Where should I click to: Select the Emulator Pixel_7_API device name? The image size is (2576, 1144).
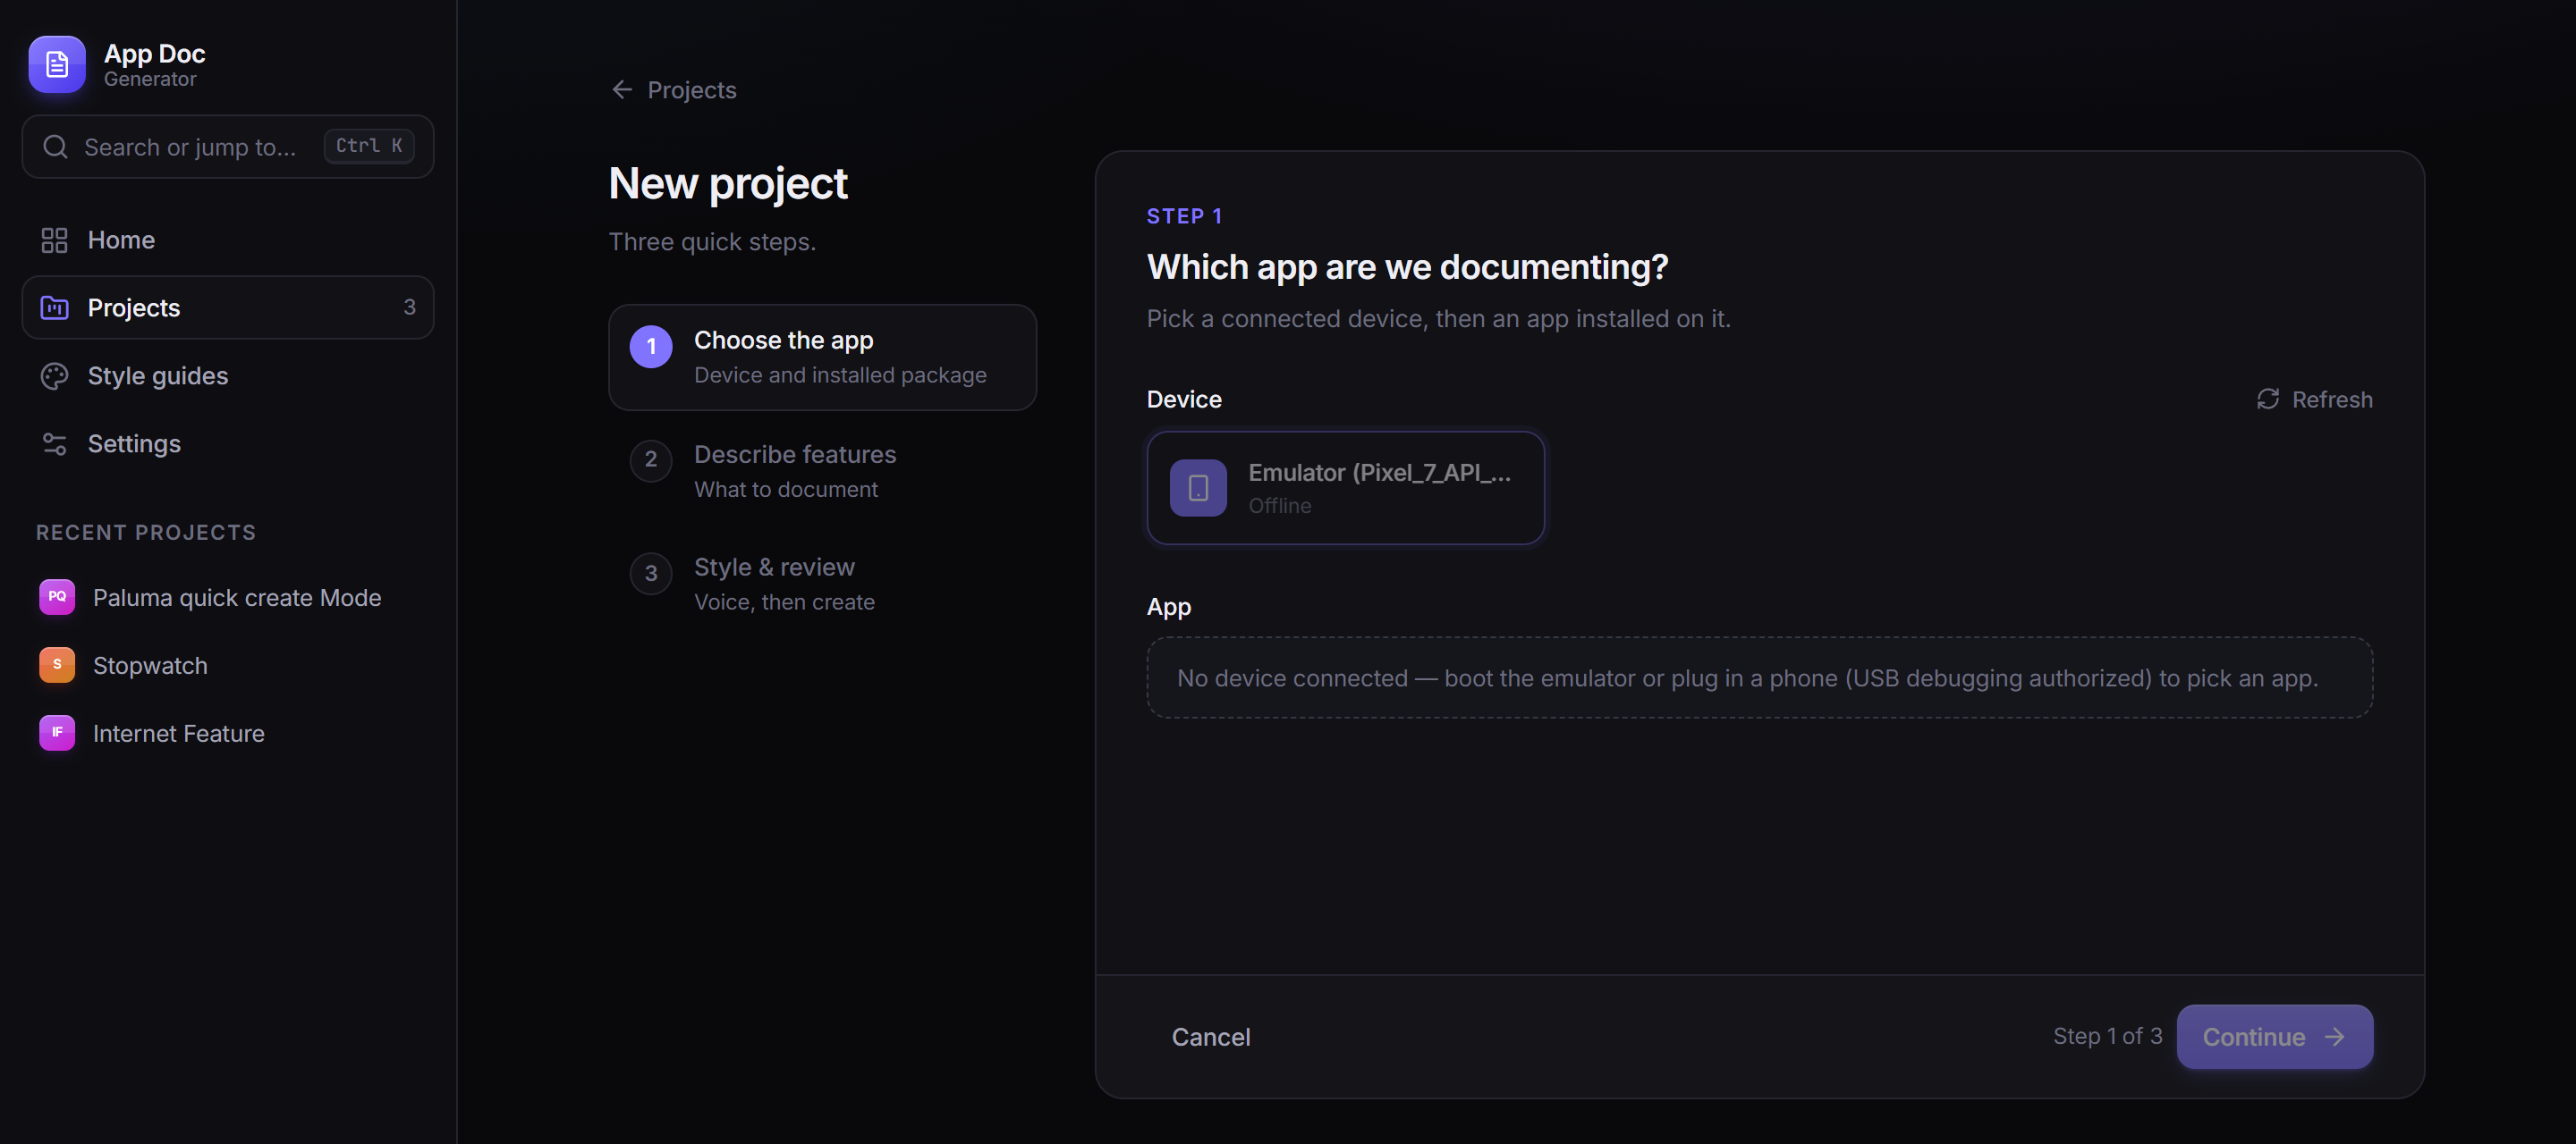tap(1379, 473)
